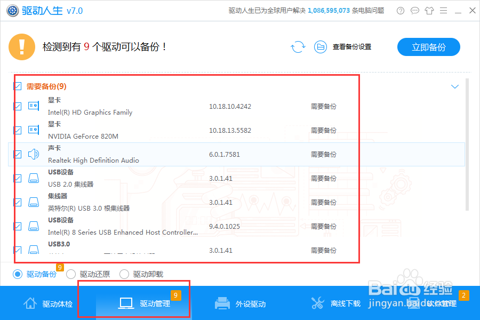Uncheck Realtek High Definition Audio checkbox
Viewport: 480px width, 320px height.
[x=18, y=154]
